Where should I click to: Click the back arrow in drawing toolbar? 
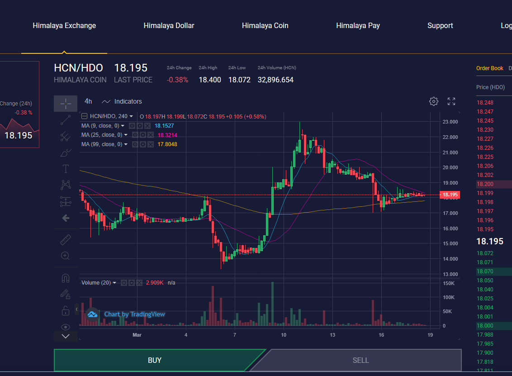pos(66,218)
